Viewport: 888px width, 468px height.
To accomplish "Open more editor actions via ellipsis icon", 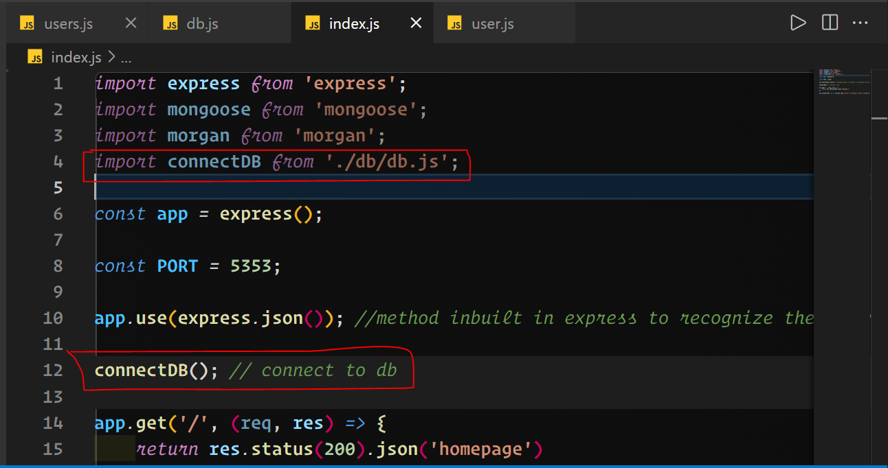I will 861,22.
